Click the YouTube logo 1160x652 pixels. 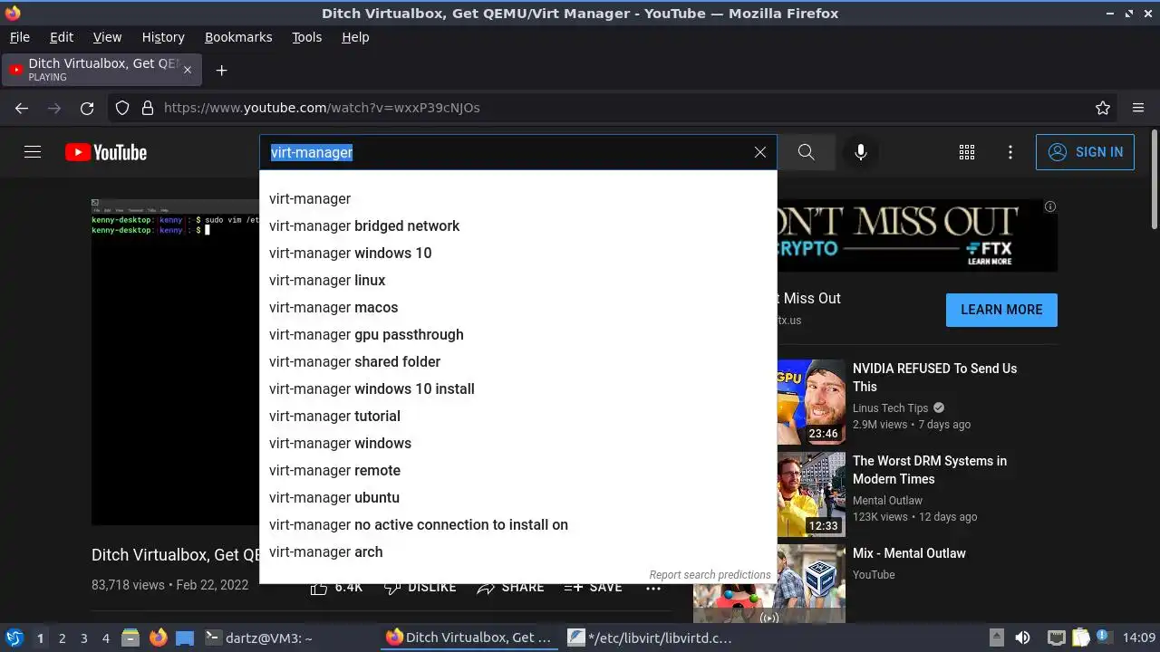[x=106, y=152]
